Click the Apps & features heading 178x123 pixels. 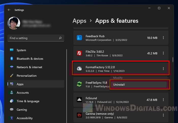[x=117, y=21]
